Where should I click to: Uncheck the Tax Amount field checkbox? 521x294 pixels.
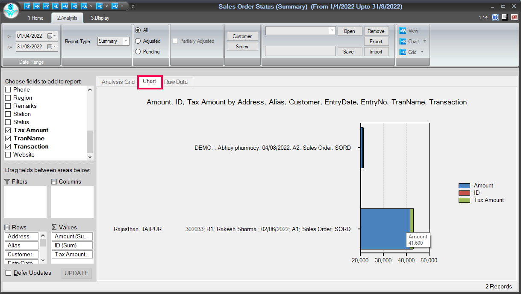8,130
